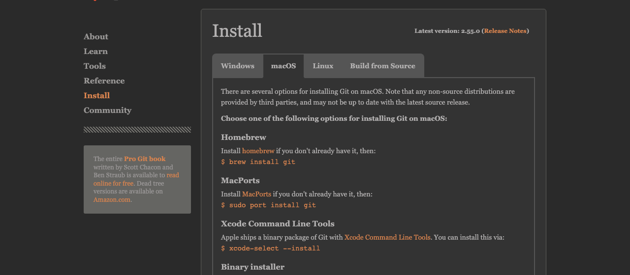Open the MacPorts link in paragraph
This screenshot has height=275, width=630.
(256, 194)
